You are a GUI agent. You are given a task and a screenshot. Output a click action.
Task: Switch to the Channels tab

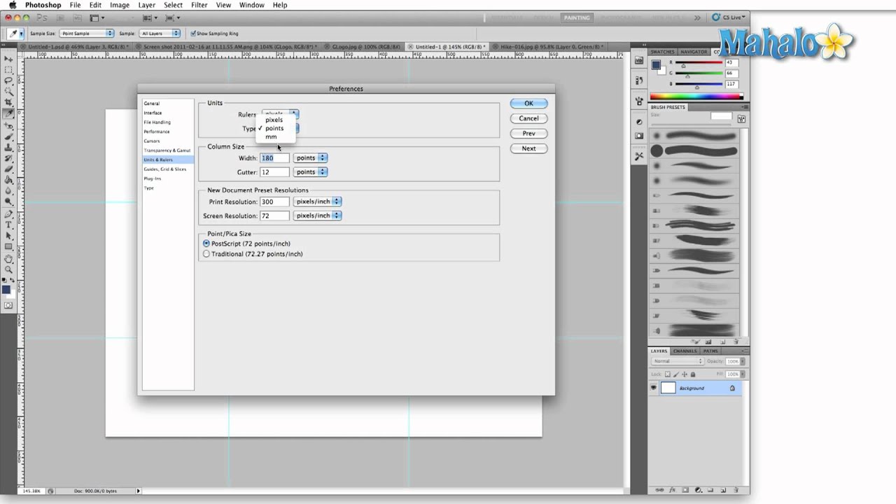685,351
